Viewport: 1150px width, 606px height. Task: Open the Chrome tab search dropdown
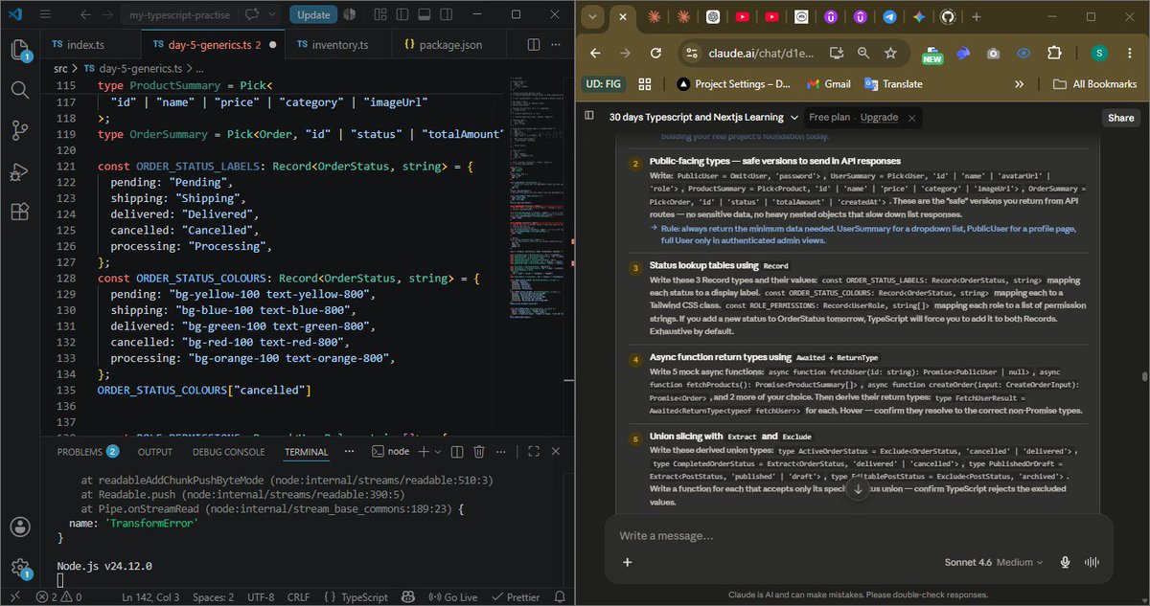point(593,16)
